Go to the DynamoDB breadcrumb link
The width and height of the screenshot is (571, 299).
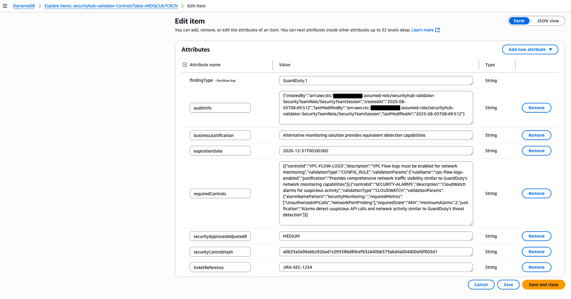[x=24, y=6]
